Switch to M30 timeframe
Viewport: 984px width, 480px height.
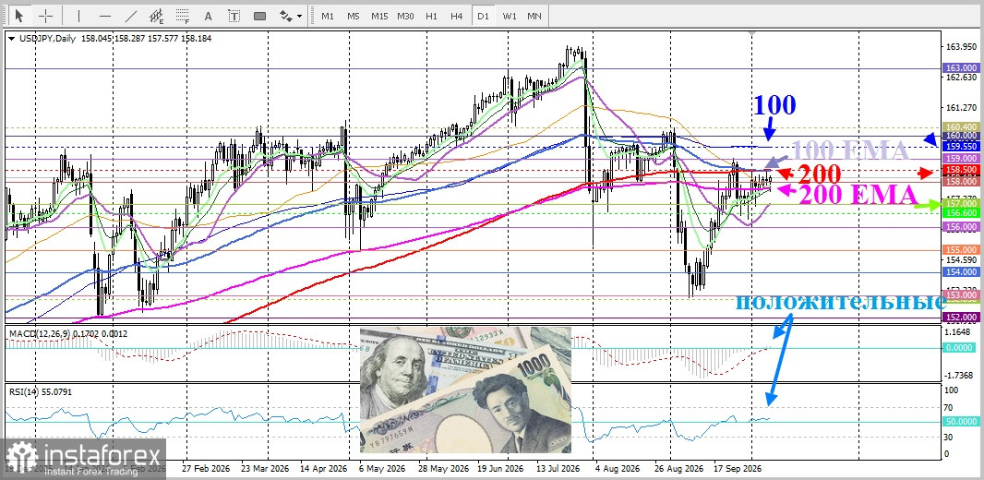tap(405, 16)
